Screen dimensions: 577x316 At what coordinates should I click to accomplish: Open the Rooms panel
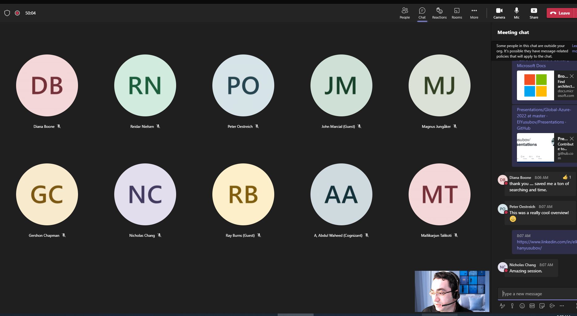click(456, 13)
